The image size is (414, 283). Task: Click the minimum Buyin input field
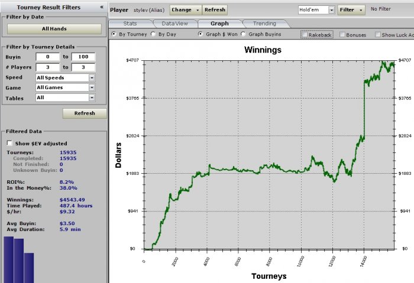pos(47,57)
